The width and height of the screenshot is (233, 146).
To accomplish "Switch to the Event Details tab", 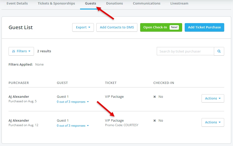I will (x=17, y=3).
